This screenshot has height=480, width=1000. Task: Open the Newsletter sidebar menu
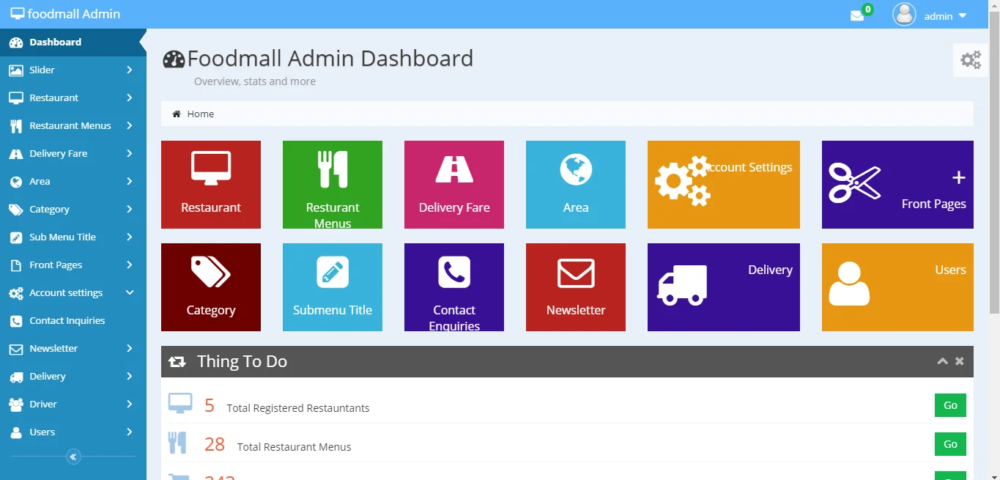pos(73,348)
